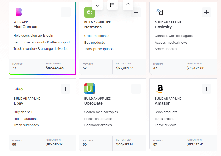221x156 pixels.
Task: Click 'Order medicines' feature text
Action: click(97, 36)
